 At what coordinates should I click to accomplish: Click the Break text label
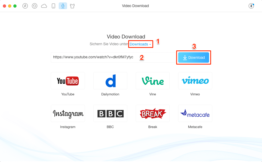[153, 127]
